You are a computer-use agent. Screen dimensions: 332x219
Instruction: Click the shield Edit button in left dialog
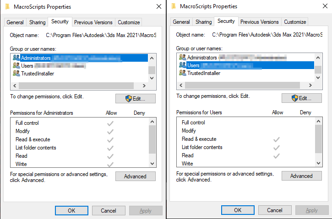135,99
